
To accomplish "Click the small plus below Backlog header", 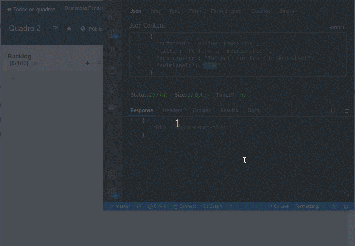I will click(13, 79).
